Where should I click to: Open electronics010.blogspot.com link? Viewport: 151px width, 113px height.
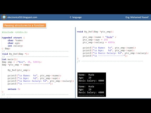coord(22,17)
